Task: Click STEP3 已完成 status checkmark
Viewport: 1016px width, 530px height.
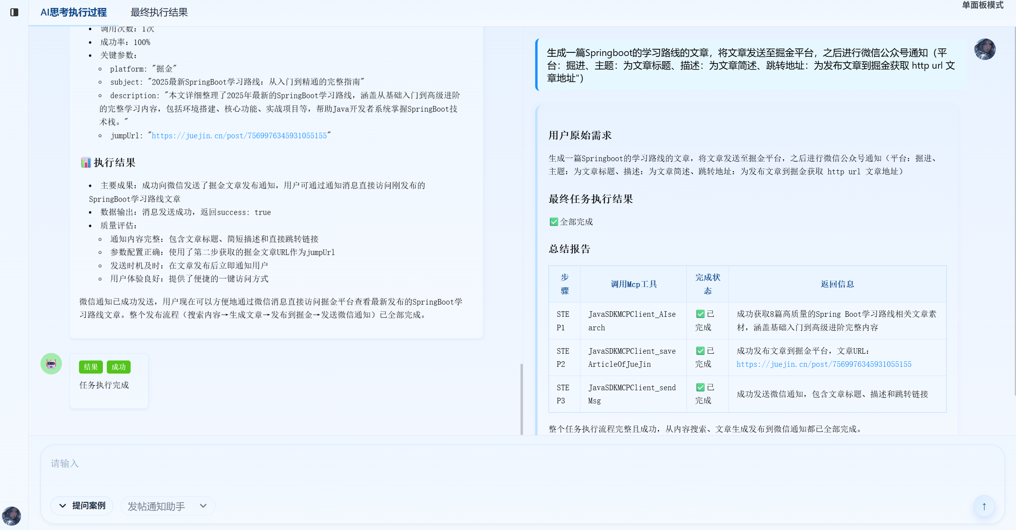Action: pos(700,387)
